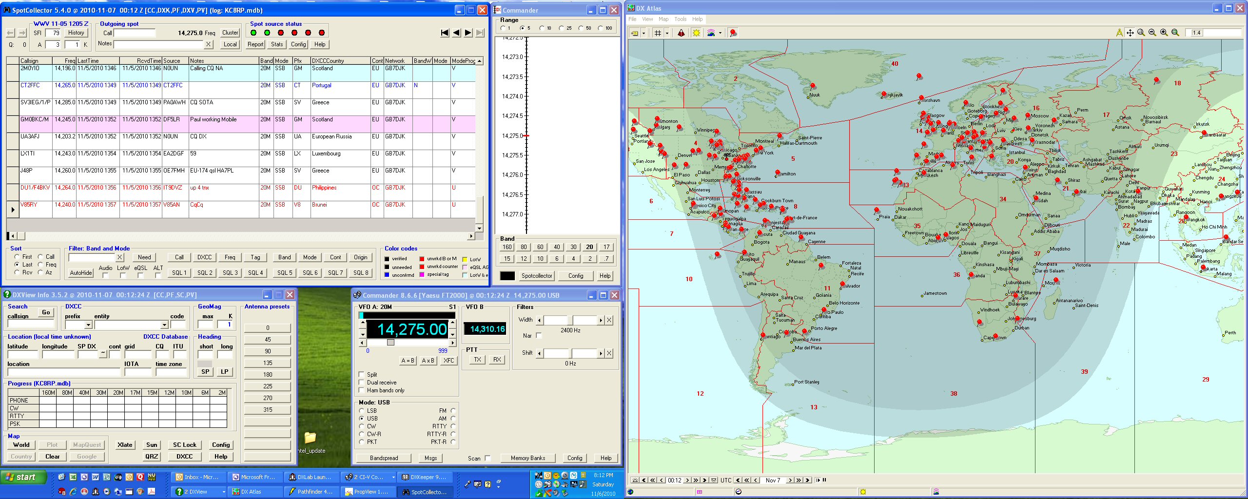Click the DX spots red pin icon in DX Atlas
1248x499 pixels.
[733, 33]
